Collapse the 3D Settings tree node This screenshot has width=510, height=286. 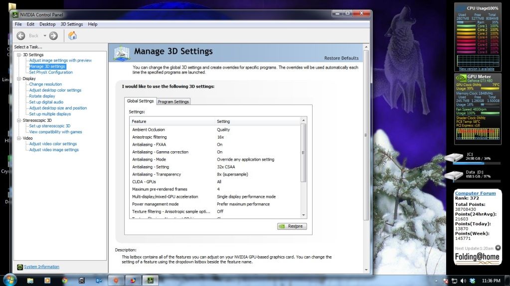click(19, 55)
